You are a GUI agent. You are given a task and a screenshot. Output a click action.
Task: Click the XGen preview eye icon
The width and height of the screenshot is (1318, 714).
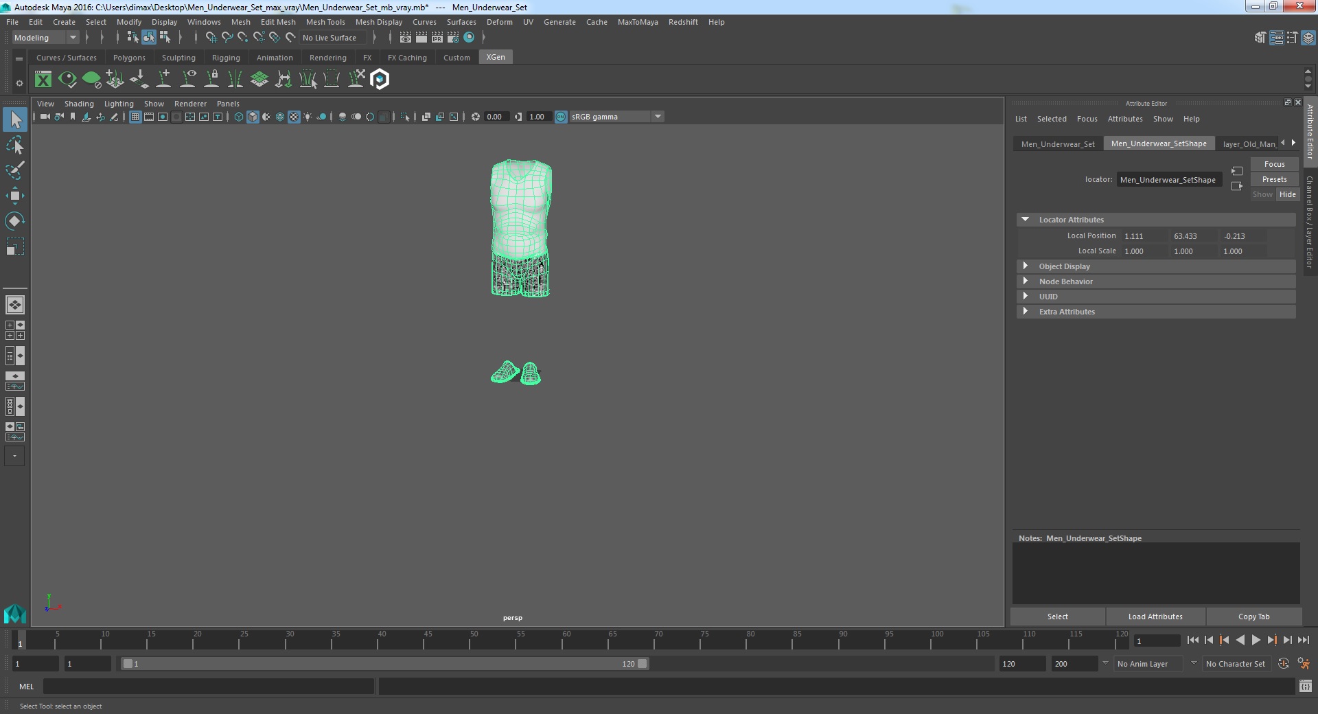tap(67, 80)
